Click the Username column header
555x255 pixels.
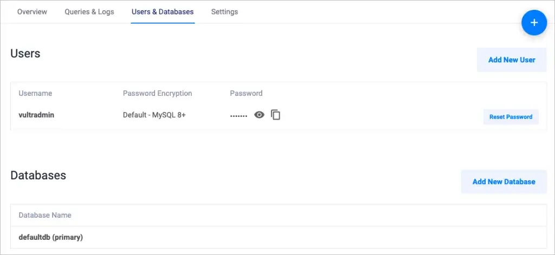(35, 93)
